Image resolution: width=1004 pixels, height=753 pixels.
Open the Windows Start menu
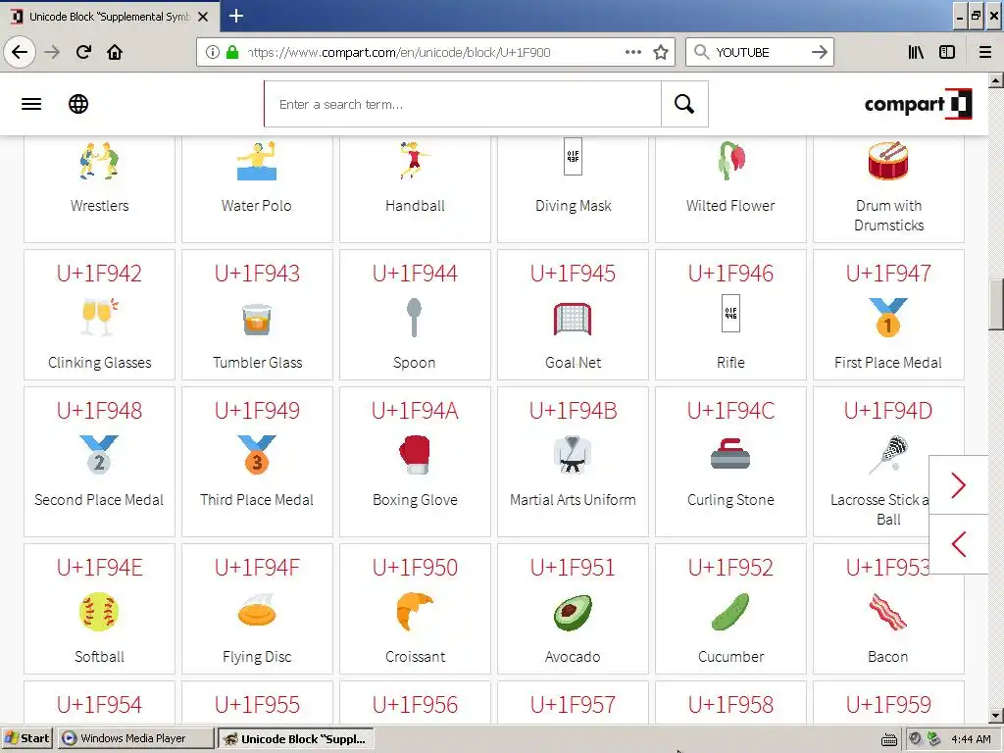[x=26, y=738]
